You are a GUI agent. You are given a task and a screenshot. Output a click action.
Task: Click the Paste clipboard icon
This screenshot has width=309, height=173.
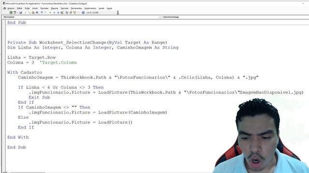tap(33, 12)
